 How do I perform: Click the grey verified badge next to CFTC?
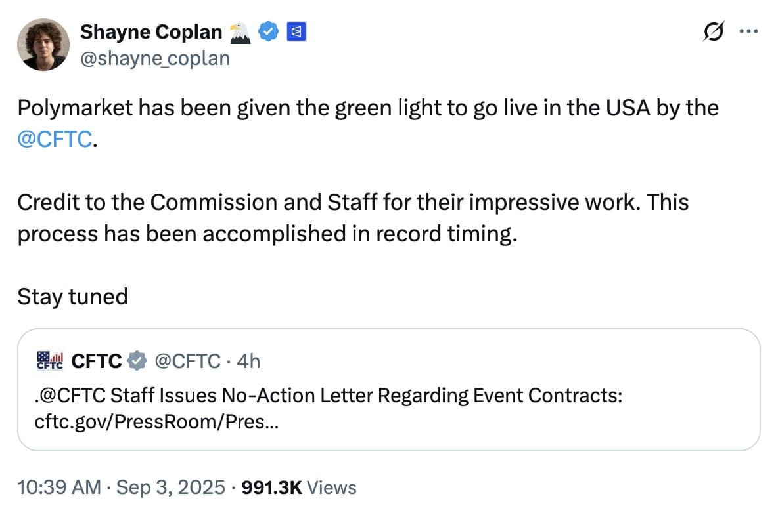[x=137, y=361]
